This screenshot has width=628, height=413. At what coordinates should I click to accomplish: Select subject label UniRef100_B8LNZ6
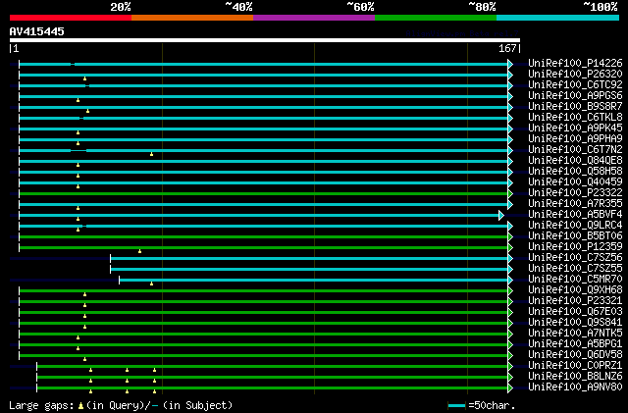click(575, 377)
